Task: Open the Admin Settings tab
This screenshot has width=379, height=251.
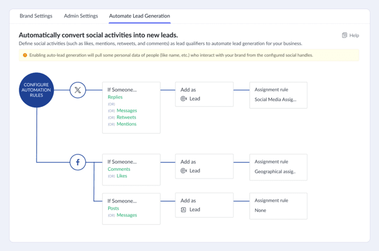Action: tap(81, 16)
